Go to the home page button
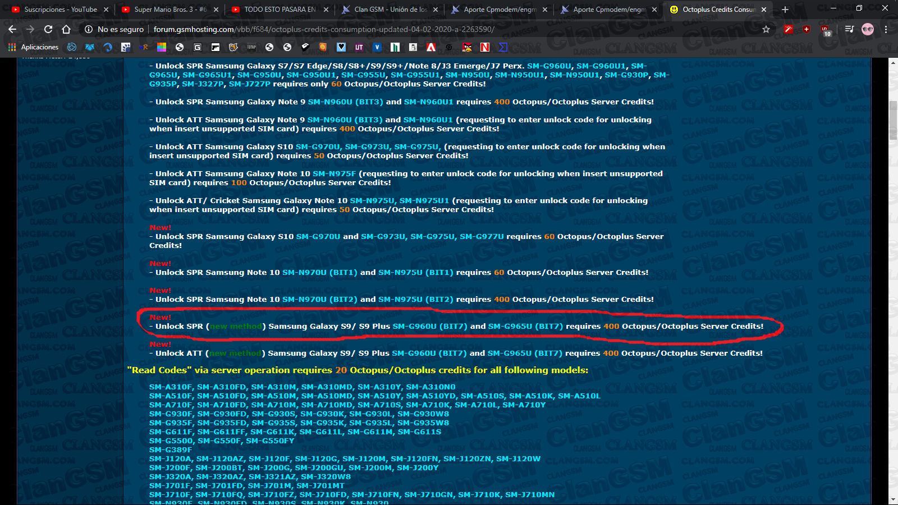Viewport: 898px width, 505px height. coord(66,29)
